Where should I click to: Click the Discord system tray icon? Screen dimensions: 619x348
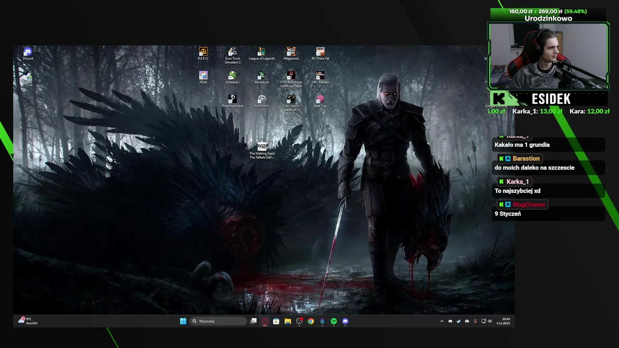tap(450, 321)
